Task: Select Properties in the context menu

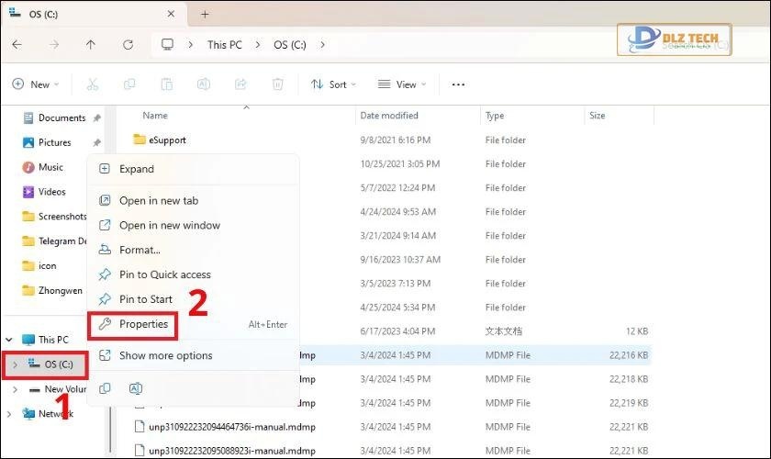Action: click(143, 324)
